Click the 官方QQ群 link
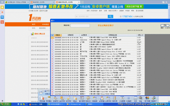This screenshot has height=106, width=170. coord(43,11)
